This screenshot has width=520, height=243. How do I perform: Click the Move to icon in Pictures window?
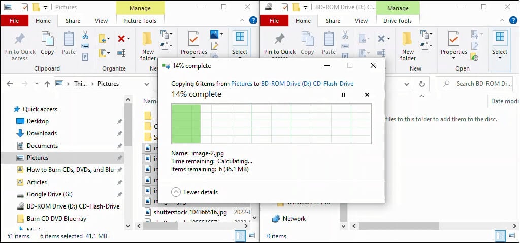[103, 39]
